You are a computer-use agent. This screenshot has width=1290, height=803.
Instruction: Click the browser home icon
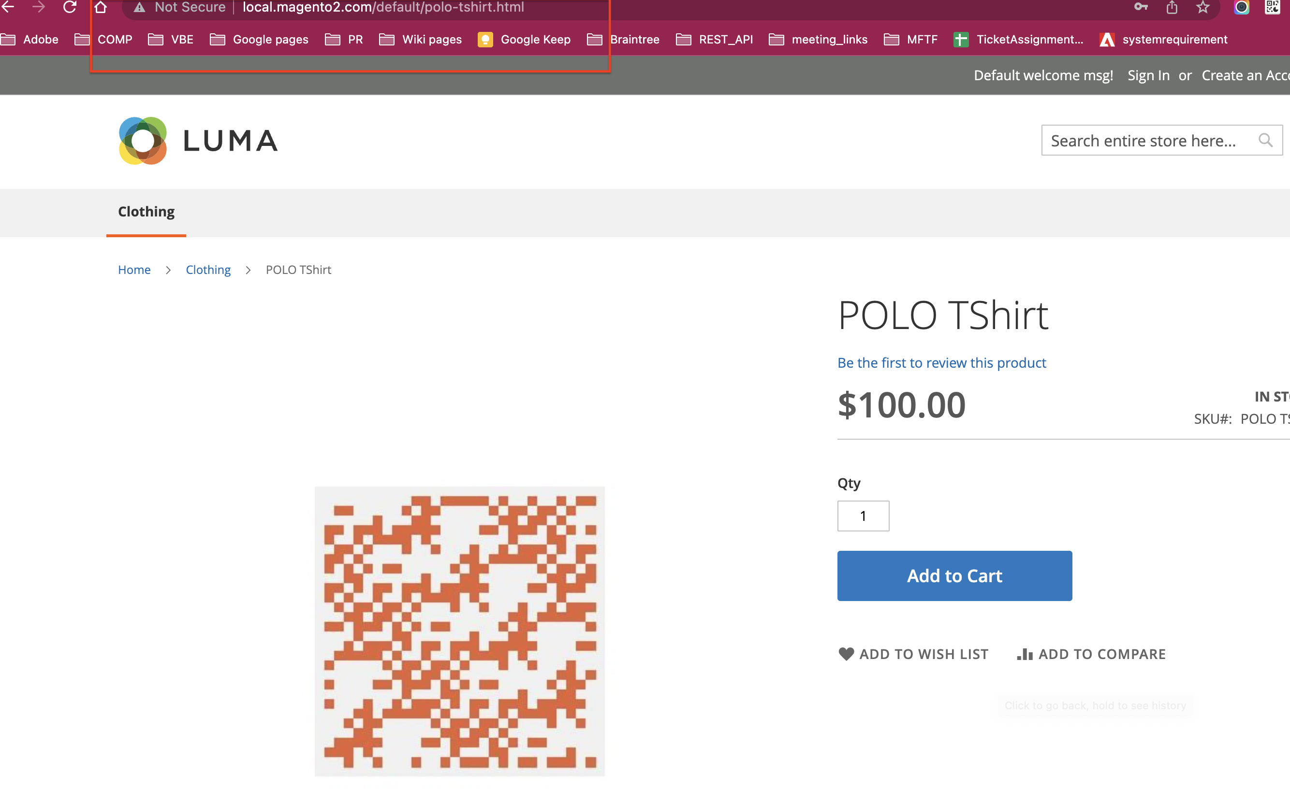pos(101,7)
